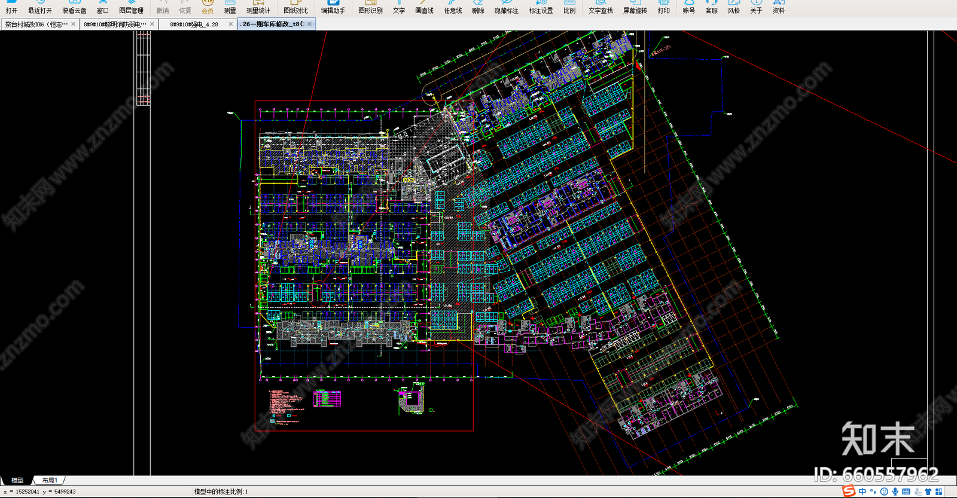Close the 8#9#10#照明消防弱电 tab
Viewport: 957px width, 498px height.
(x=152, y=25)
